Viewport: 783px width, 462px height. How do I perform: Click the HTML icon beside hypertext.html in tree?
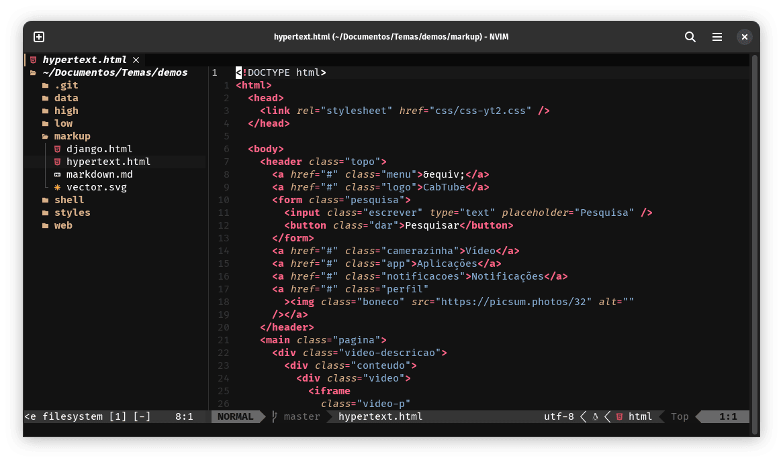pos(58,162)
